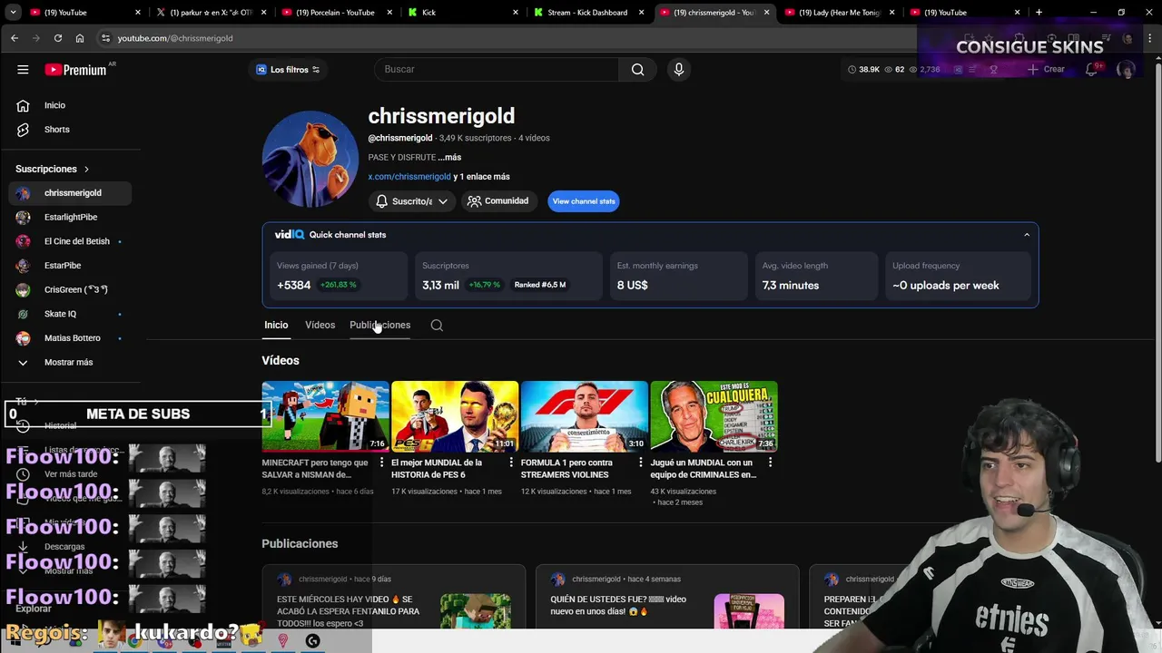Start voice search with the microphone
Screen dimensions: 1162x653
(678, 70)
